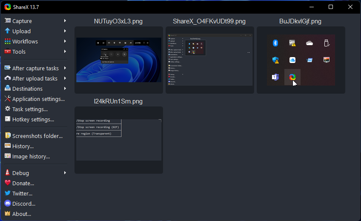Open the Twitter link text

click(22, 194)
